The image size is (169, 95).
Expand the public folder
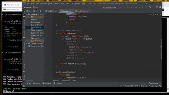tap(29, 20)
